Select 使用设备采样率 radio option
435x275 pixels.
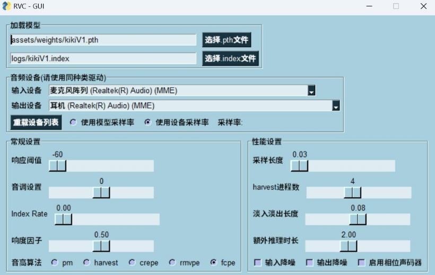click(147, 122)
